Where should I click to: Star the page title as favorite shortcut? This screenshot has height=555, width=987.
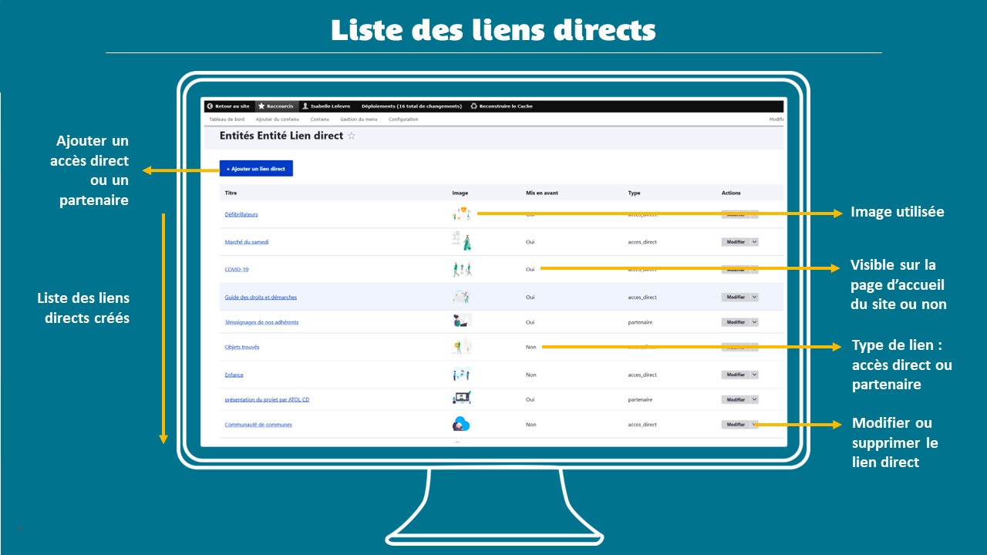tap(352, 136)
